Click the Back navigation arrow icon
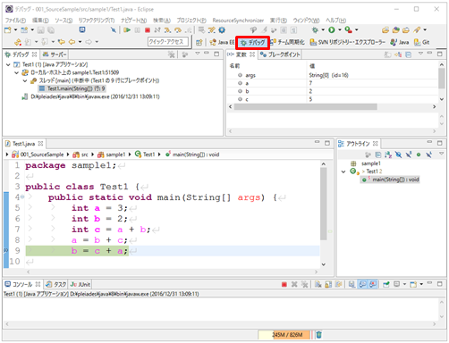 pos(72,42)
